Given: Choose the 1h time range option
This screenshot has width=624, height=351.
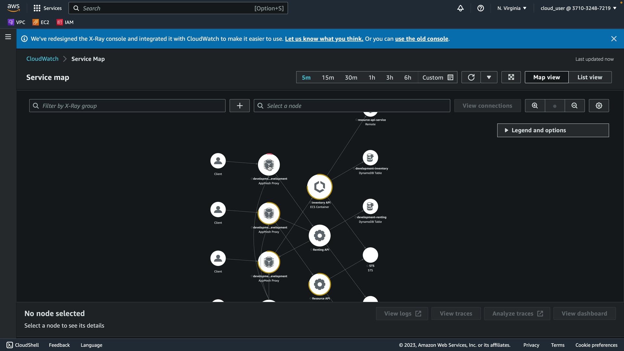Looking at the screenshot, I should 371,78.
